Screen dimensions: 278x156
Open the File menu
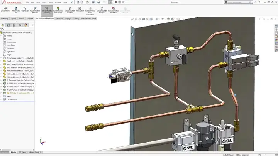(x=27, y=2)
